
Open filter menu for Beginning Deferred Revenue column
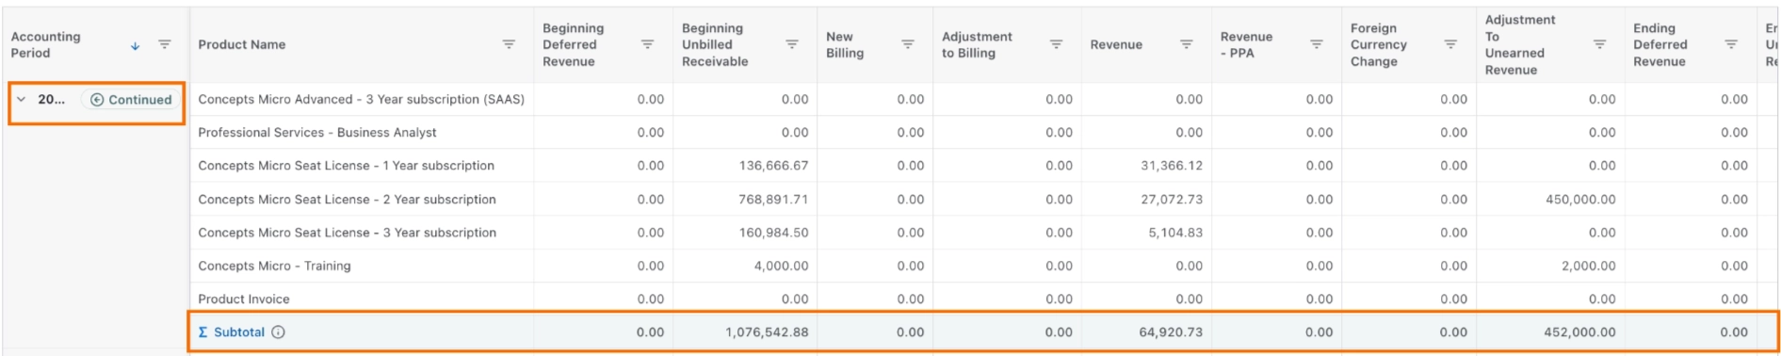(x=647, y=44)
